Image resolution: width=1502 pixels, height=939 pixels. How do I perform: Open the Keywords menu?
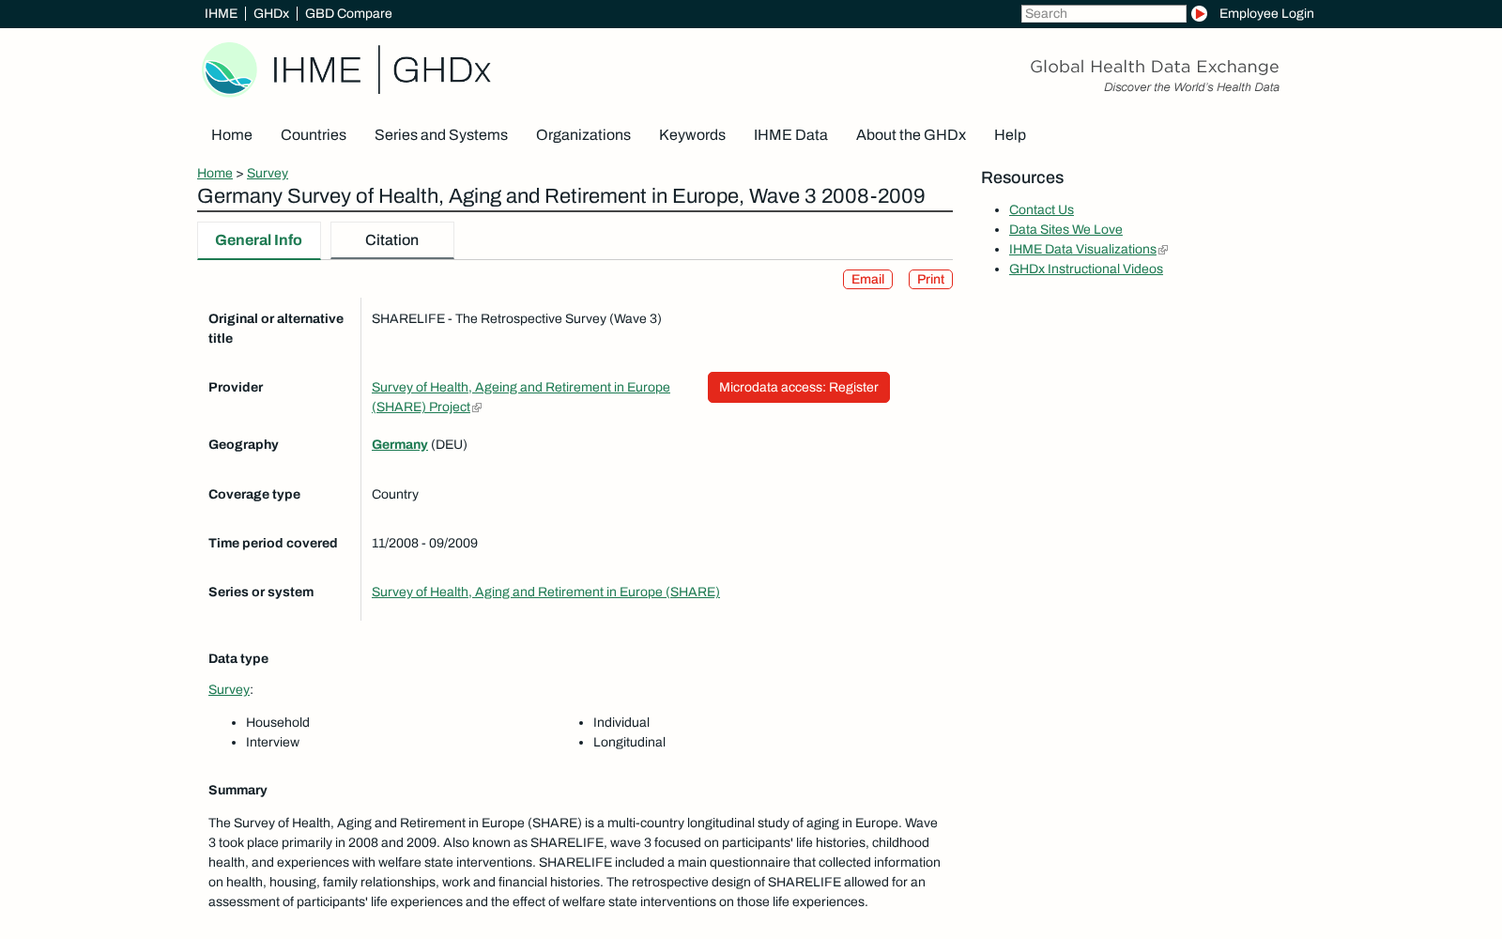tap(692, 135)
